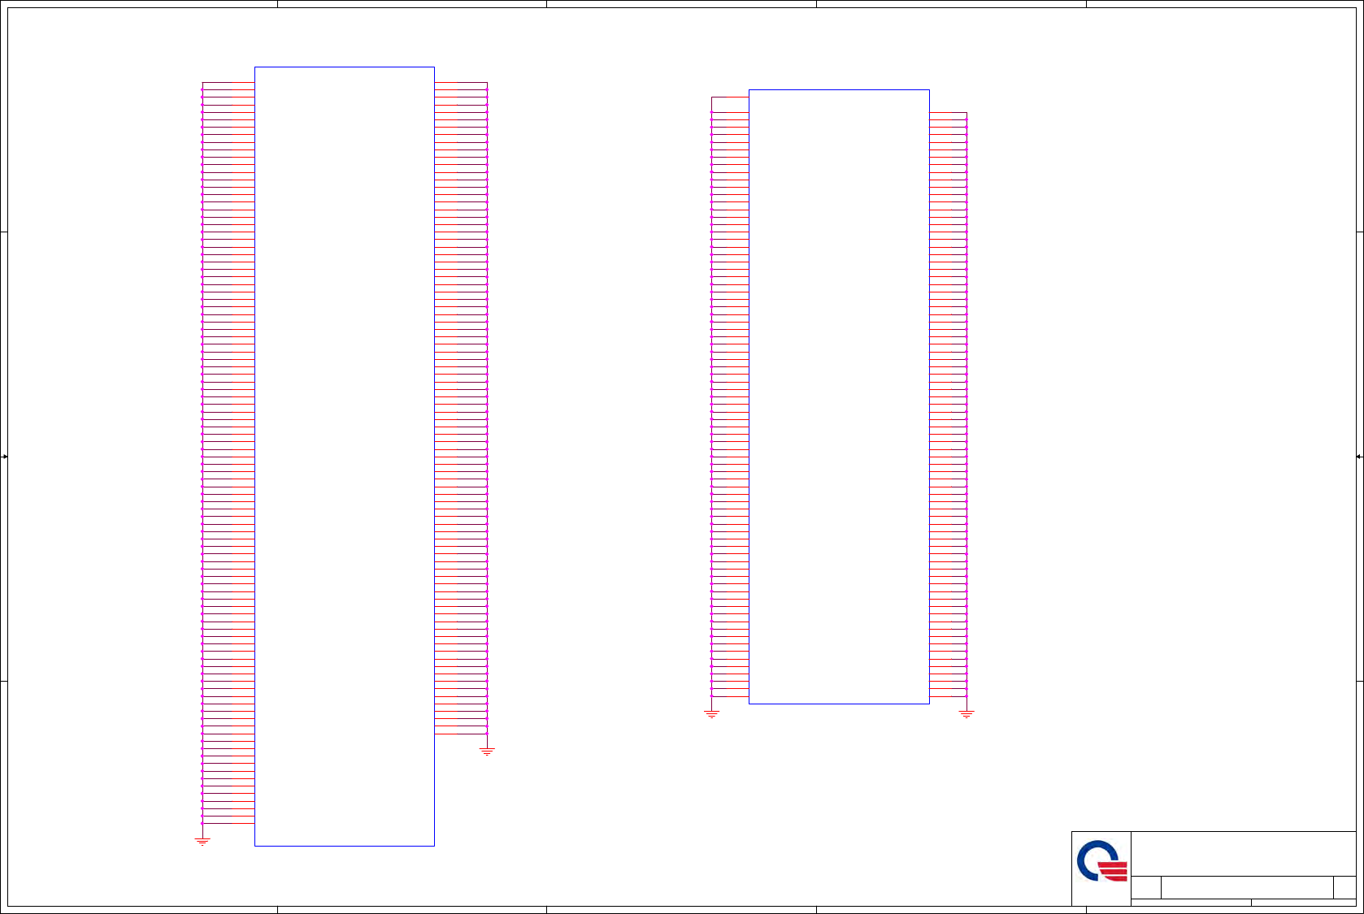Click ground symbol below right component's right pins
This screenshot has height=914, width=1364.
(x=967, y=714)
